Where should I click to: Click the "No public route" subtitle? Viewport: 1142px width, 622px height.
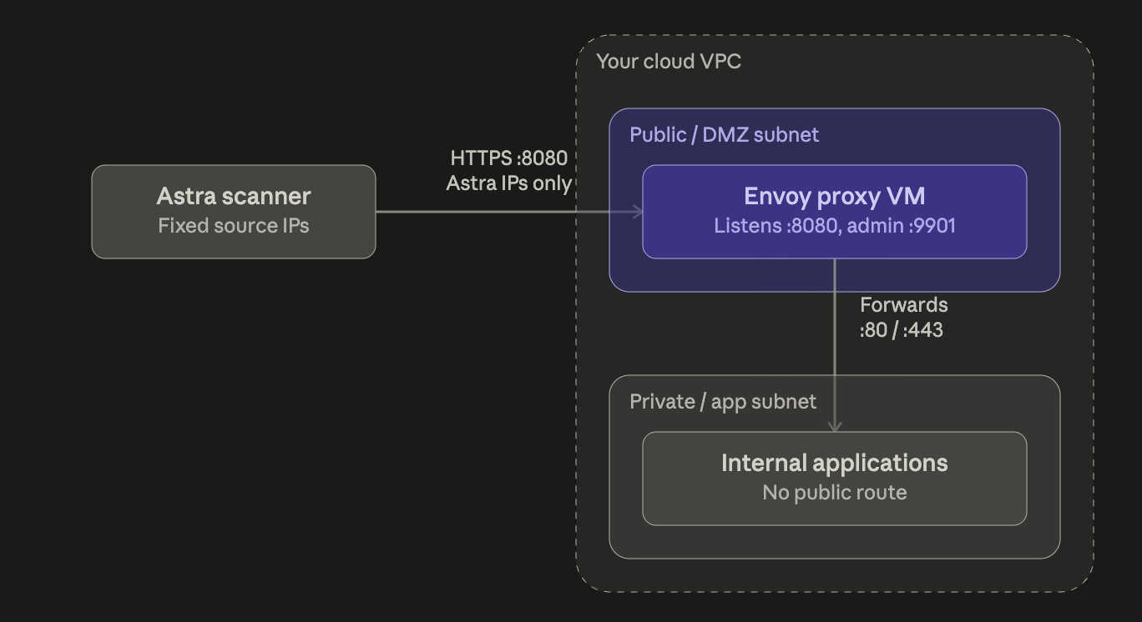835,493
